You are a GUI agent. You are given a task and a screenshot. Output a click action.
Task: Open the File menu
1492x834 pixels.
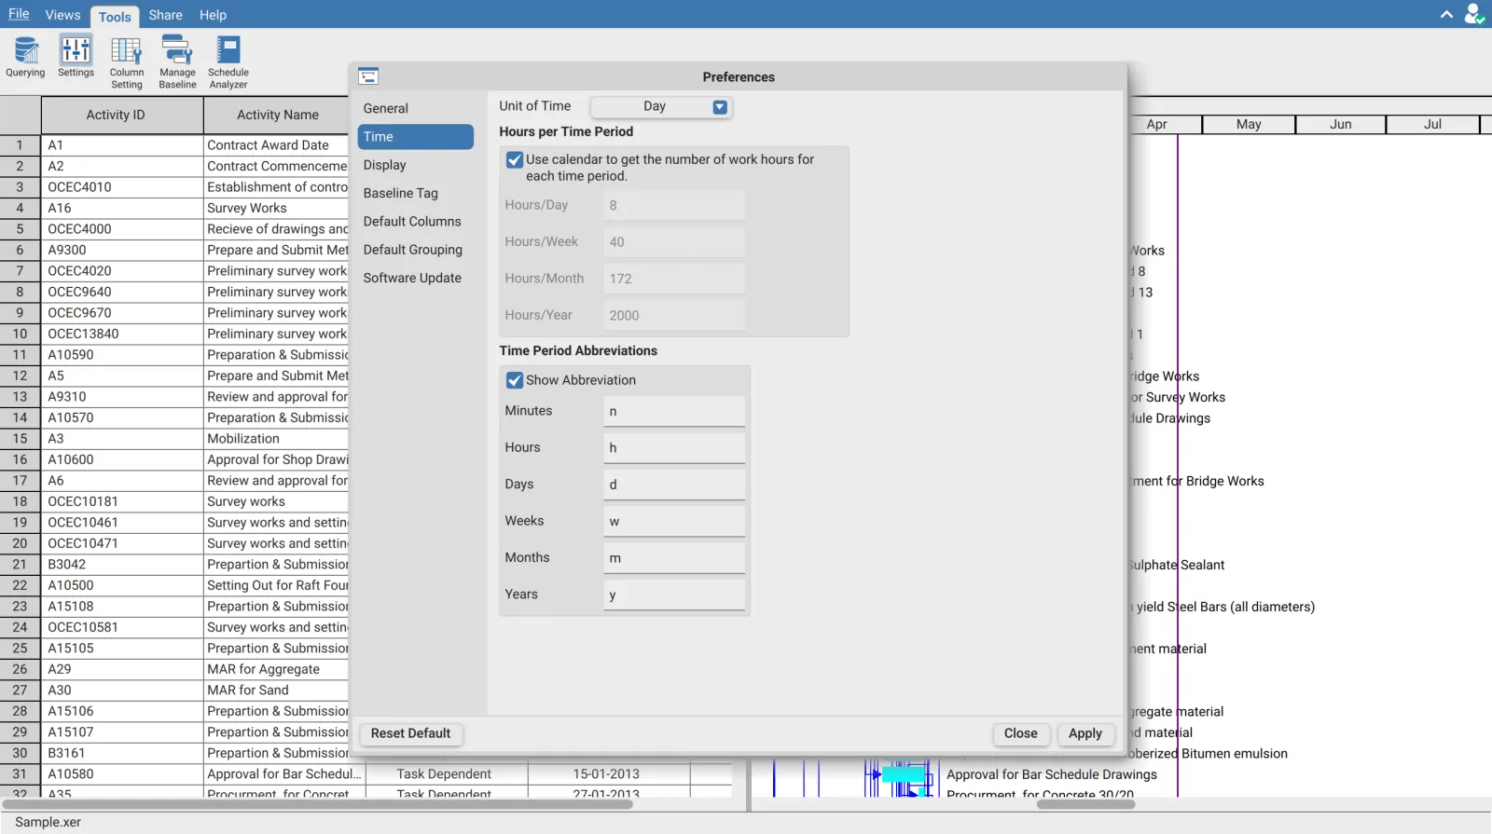coord(19,14)
